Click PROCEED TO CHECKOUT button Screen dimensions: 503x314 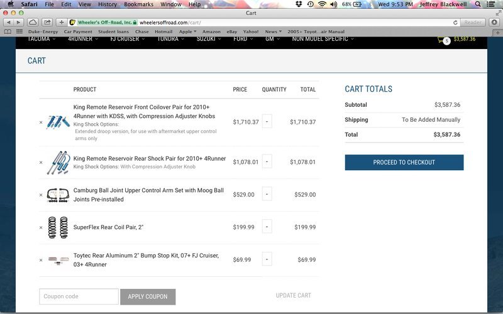pos(404,163)
